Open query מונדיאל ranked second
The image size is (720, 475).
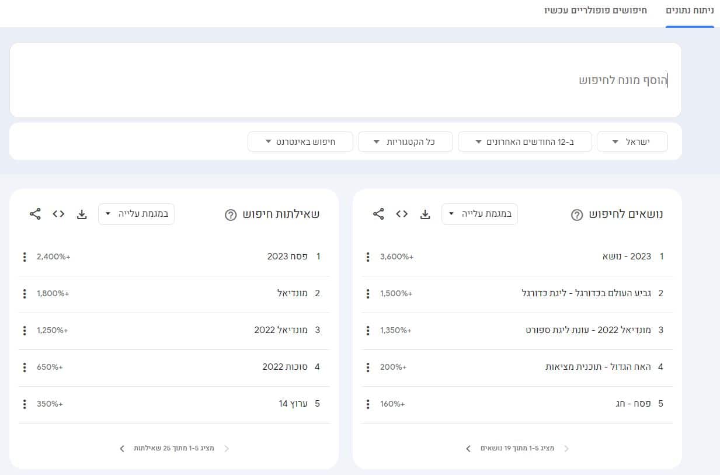click(292, 293)
